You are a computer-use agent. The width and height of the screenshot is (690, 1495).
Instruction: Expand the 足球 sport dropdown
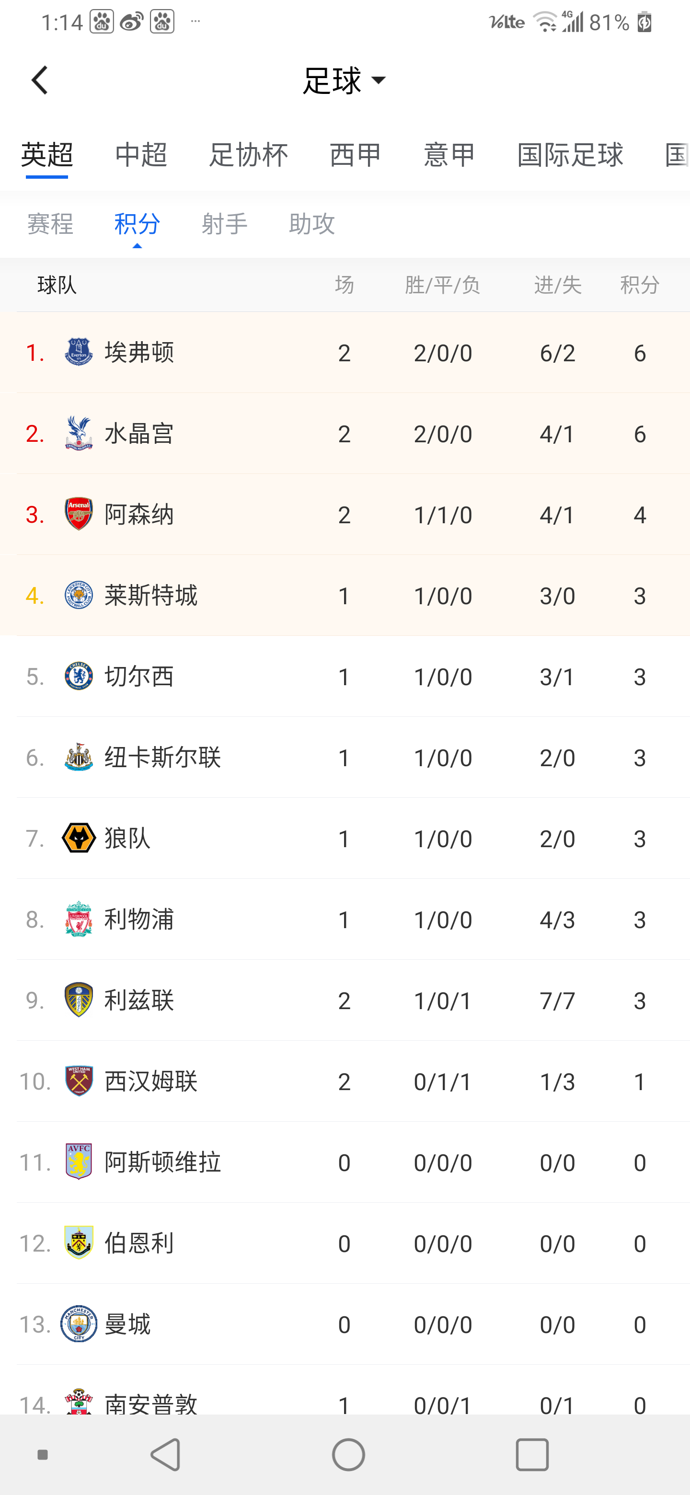[344, 80]
